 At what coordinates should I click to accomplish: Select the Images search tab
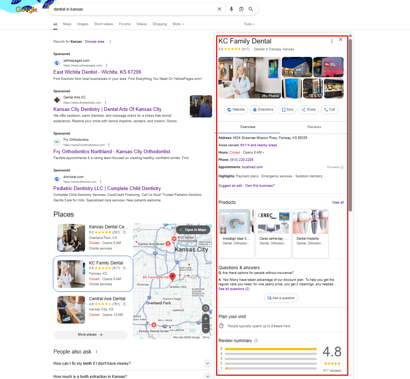(x=83, y=24)
